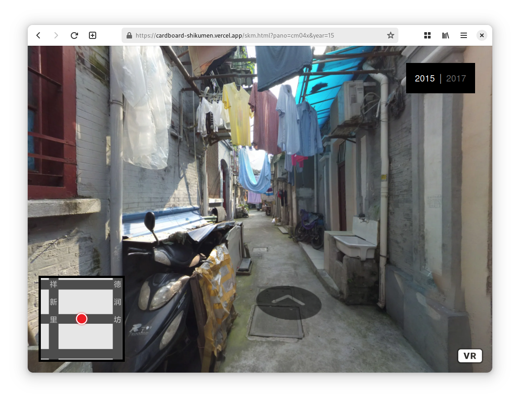The width and height of the screenshot is (520, 403).
Task: Click the 德润坊 label on the minimap
Action: pyautogui.click(x=118, y=302)
